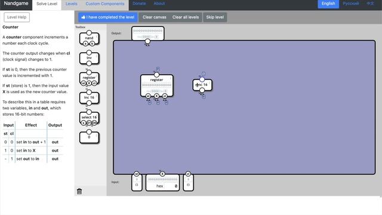Click the canvas register's cl input connector
Screen dimensions: 382x215
[165, 96]
